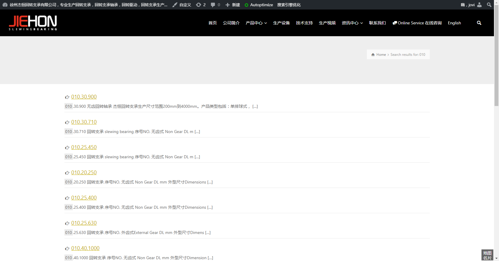The height and width of the screenshot is (261, 499).
Task: Click excerpt text '010.30.900 无齿回转轴承'
Action: click(88, 106)
